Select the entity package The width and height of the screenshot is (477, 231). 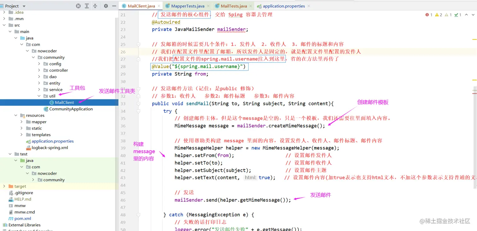pyautogui.click(x=55, y=83)
